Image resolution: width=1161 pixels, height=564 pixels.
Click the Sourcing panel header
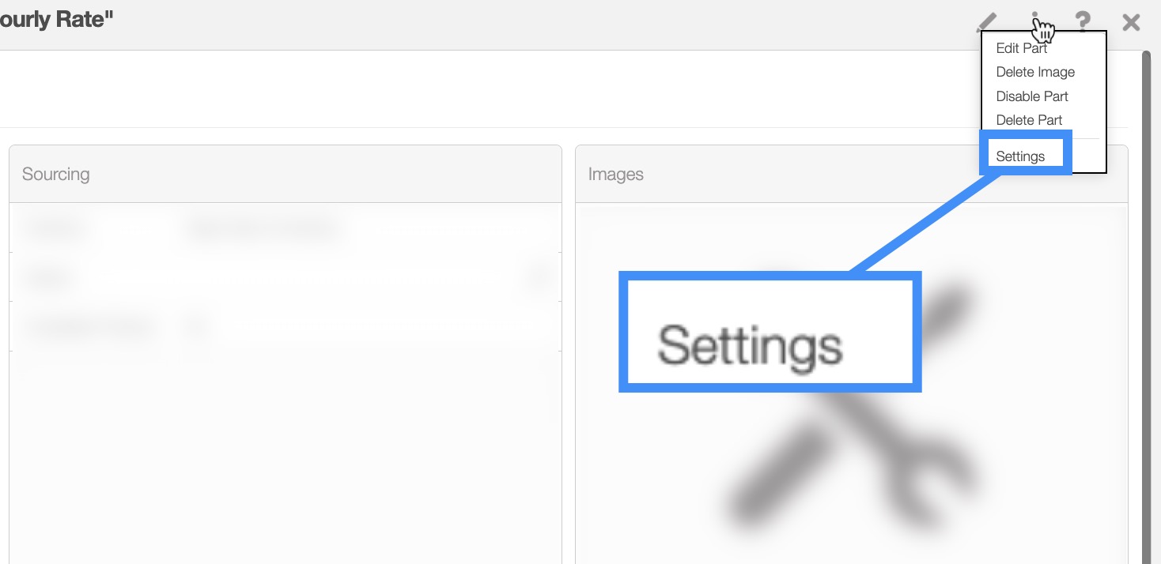tap(285, 174)
